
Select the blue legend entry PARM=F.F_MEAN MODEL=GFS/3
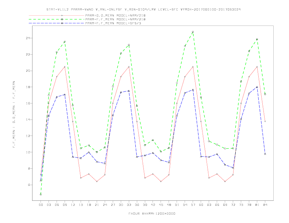point(113,23)
